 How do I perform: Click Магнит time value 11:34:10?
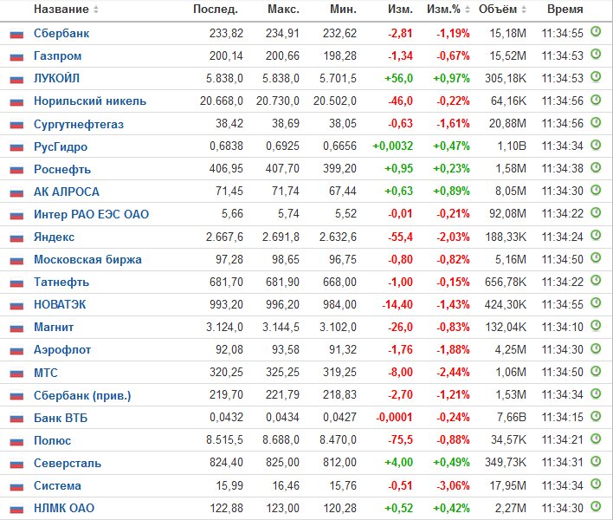[x=562, y=327]
